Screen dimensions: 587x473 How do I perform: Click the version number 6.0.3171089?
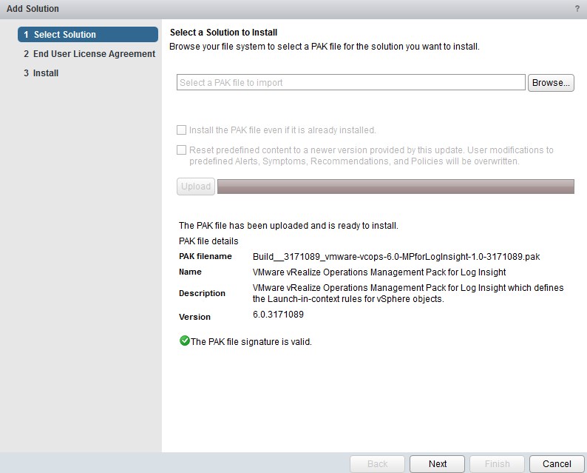278,315
